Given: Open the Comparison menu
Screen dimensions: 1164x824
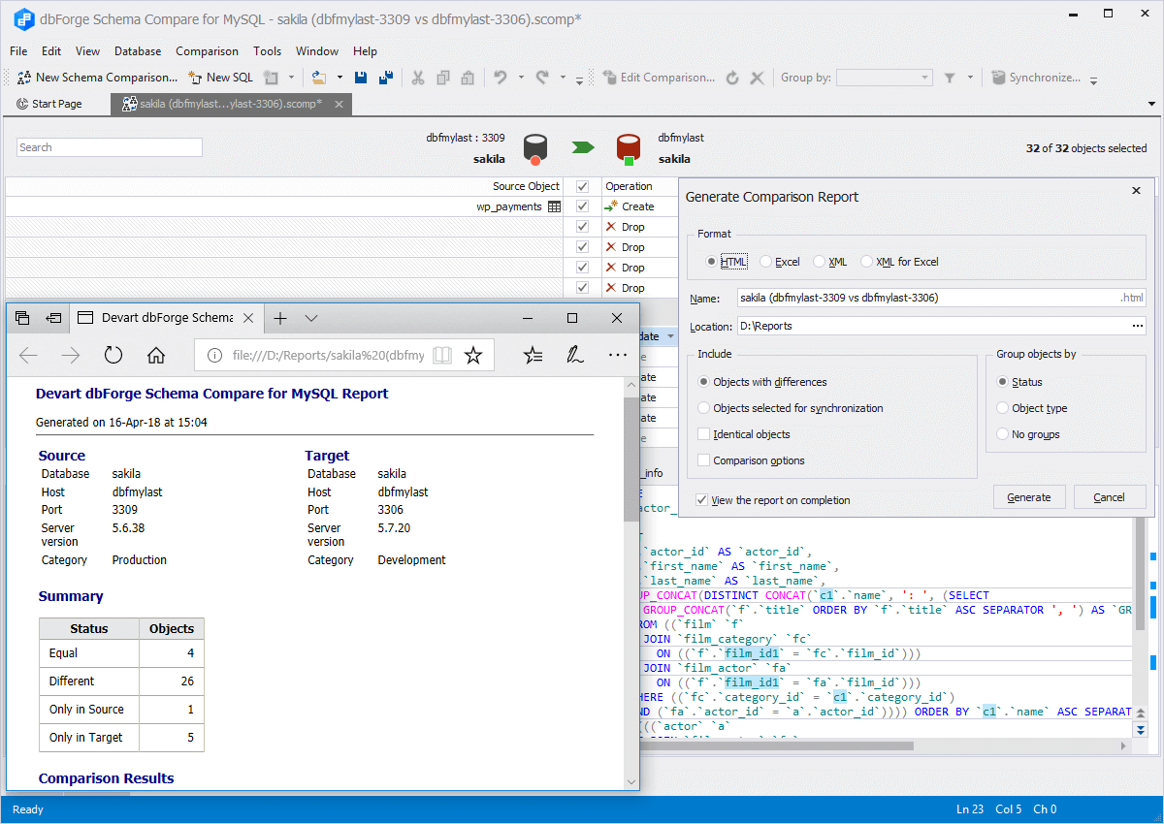Looking at the screenshot, I should point(207,51).
